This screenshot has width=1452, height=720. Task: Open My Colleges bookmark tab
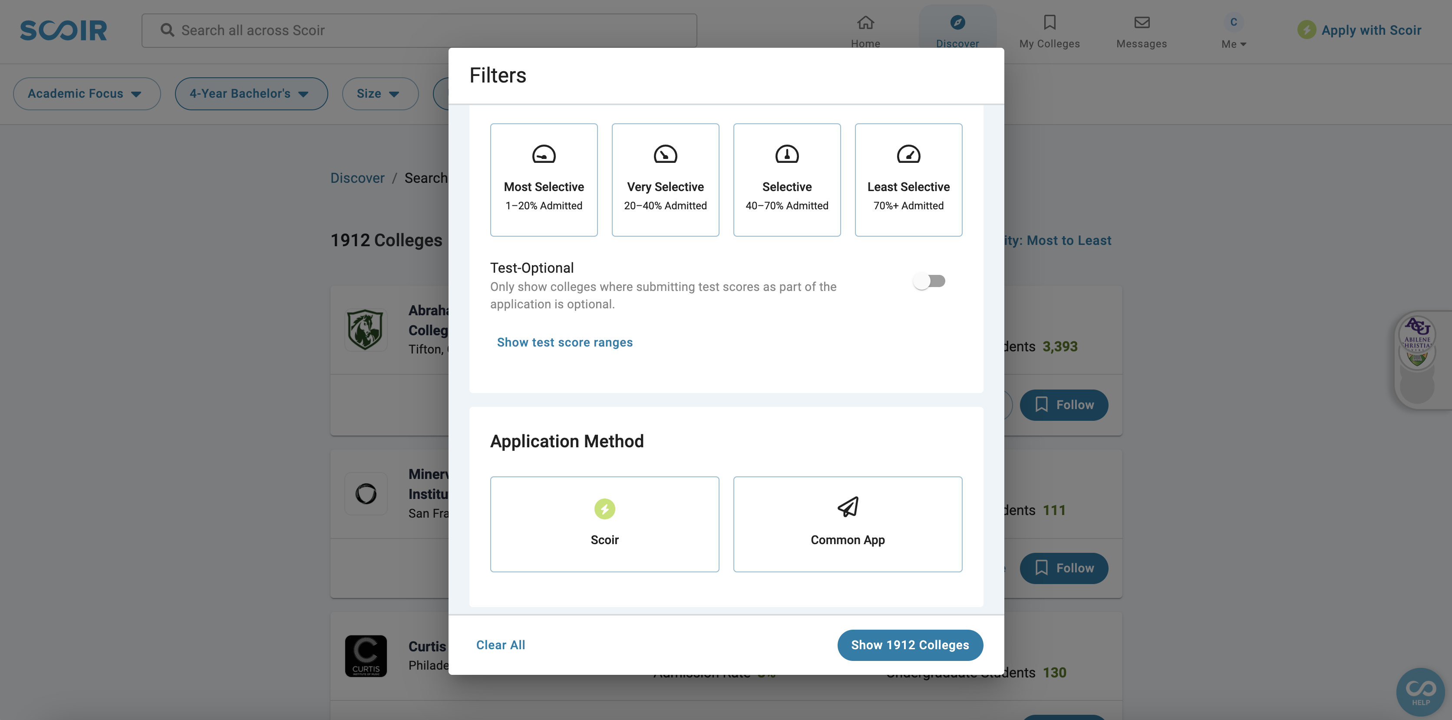tap(1049, 32)
